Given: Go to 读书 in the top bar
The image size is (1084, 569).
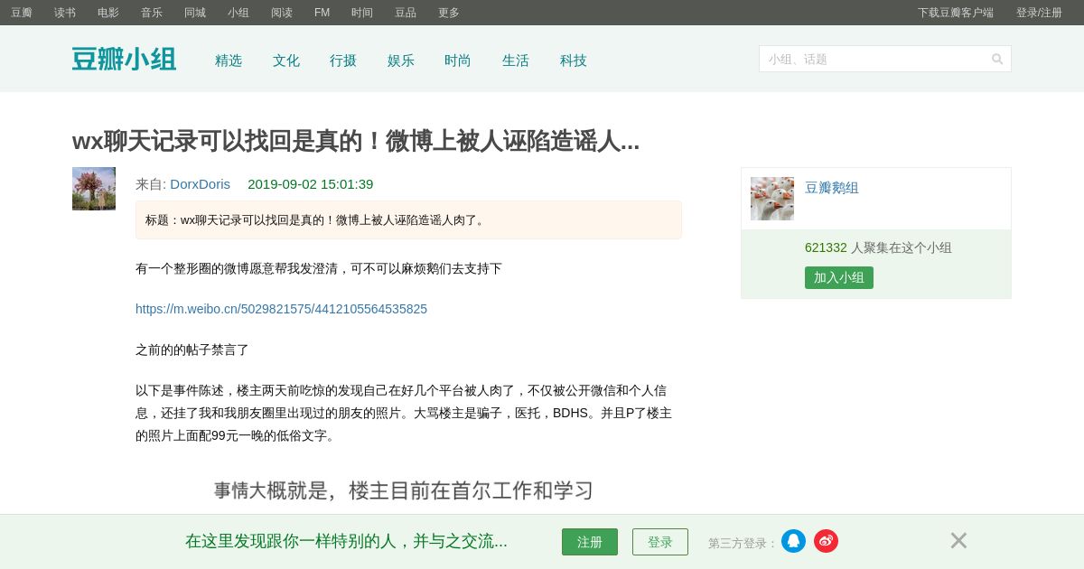Looking at the screenshot, I should [65, 13].
